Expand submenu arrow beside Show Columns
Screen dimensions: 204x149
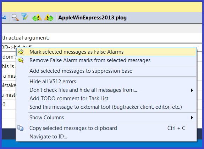192,118
